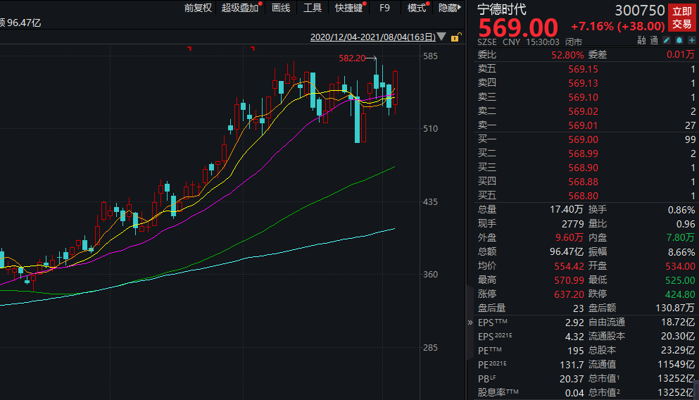This screenshot has height=400, width=699.
Task: Open the 模式 mode menu
Action: pos(417,8)
